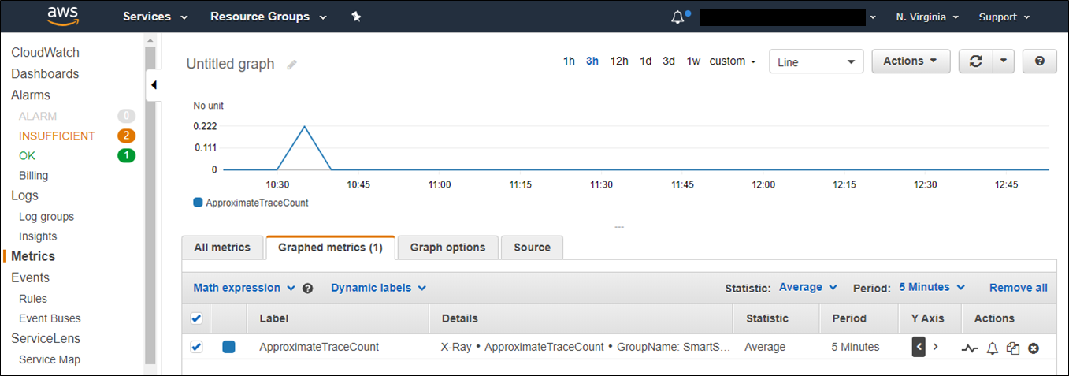Show alarms in ALARM state
The image size is (1069, 376).
pos(38,116)
